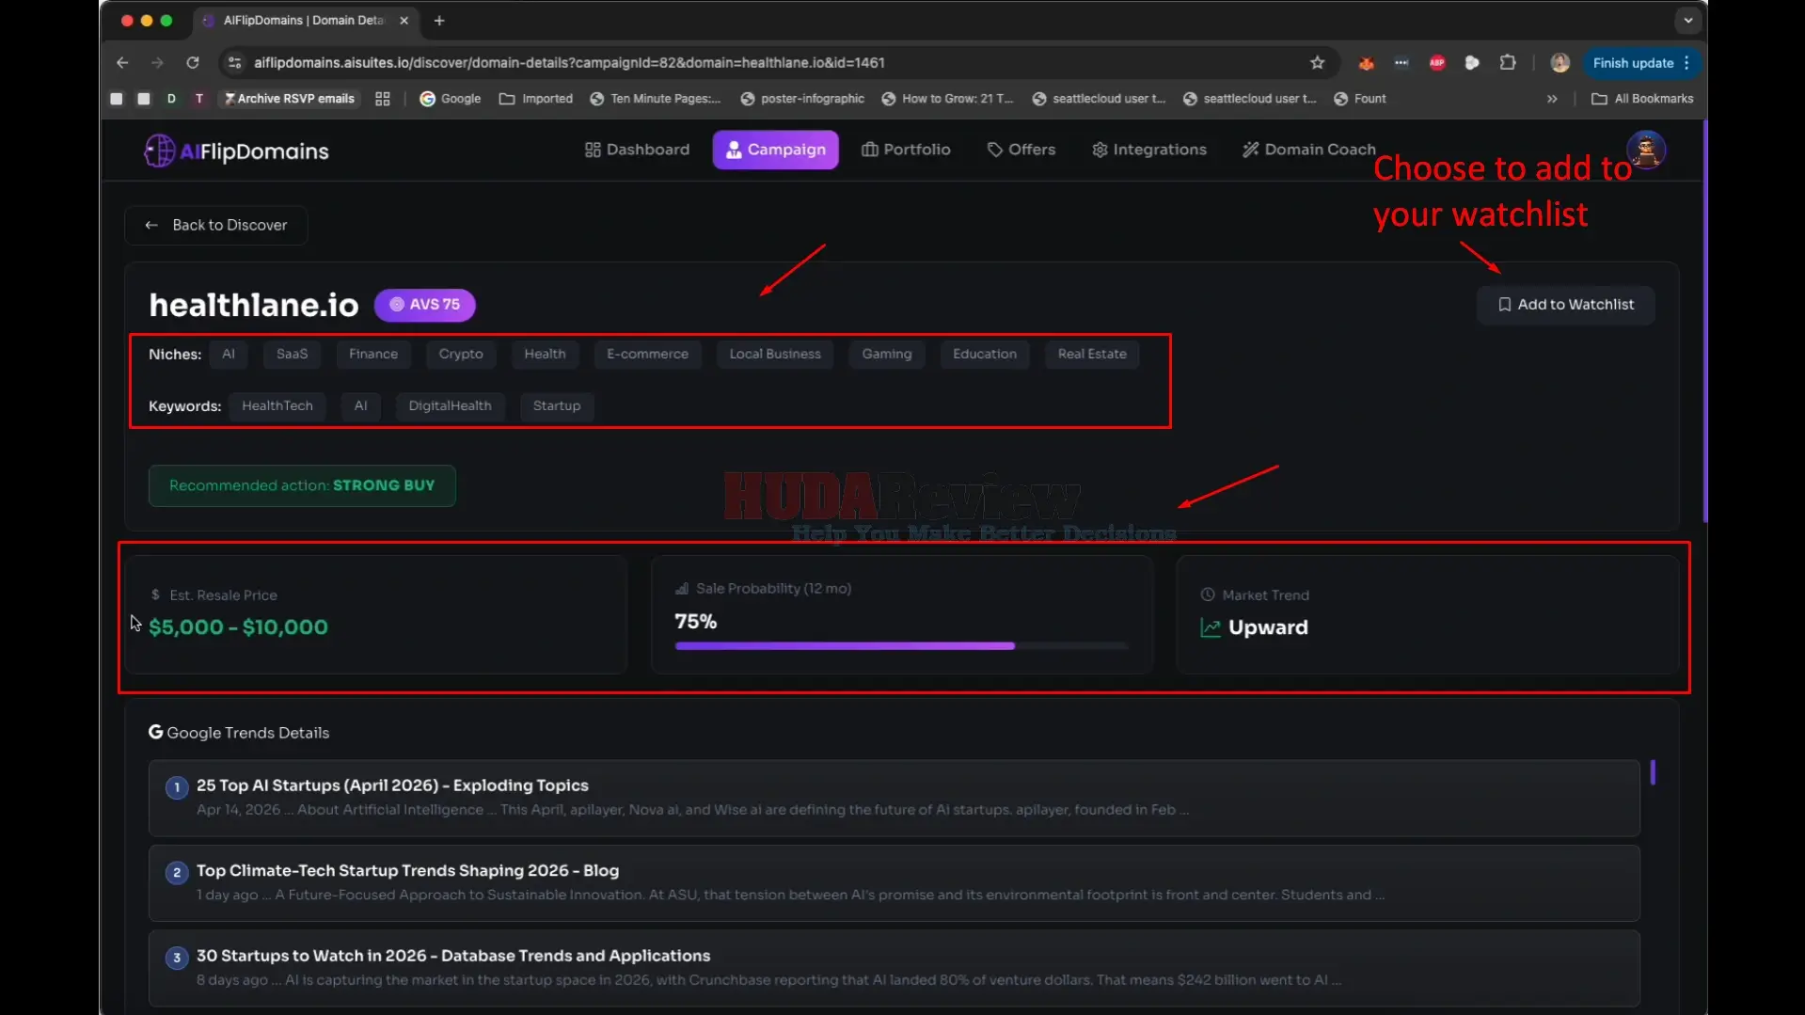Select the Campaign tab
The height and width of the screenshot is (1015, 1805).
click(775, 150)
